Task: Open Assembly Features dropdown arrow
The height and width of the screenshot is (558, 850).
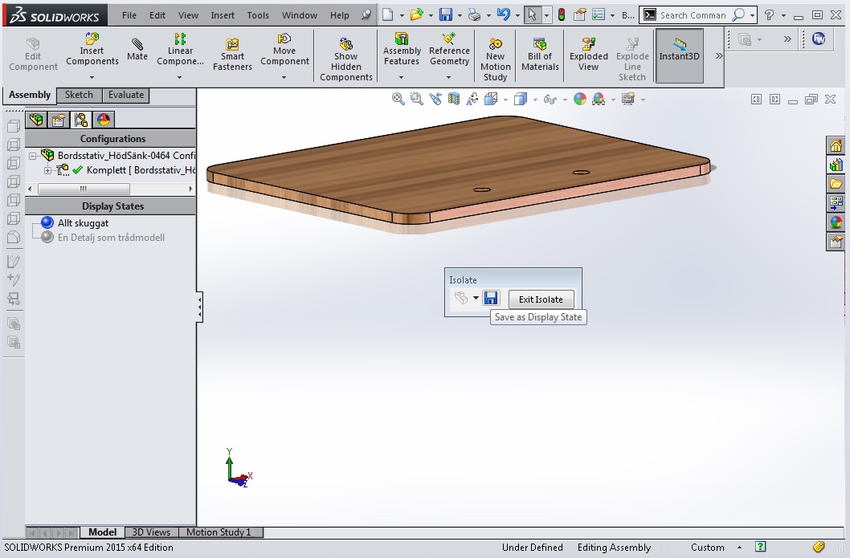Action: pyautogui.click(x=402, y=78)
